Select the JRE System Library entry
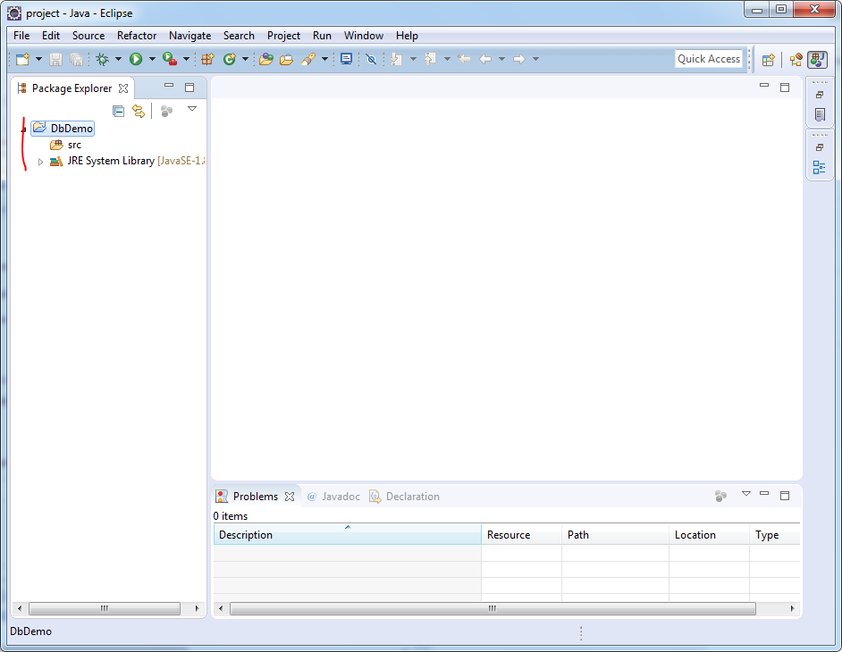This screenshot has height=652, width=842. [127, 161]
